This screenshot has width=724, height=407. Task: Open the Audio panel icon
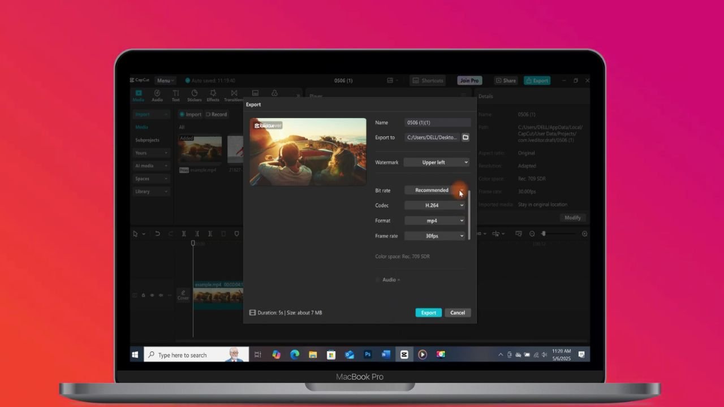pyautogui.click(x=157, y=95)
